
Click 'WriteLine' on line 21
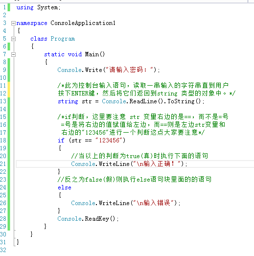[114, 164]
